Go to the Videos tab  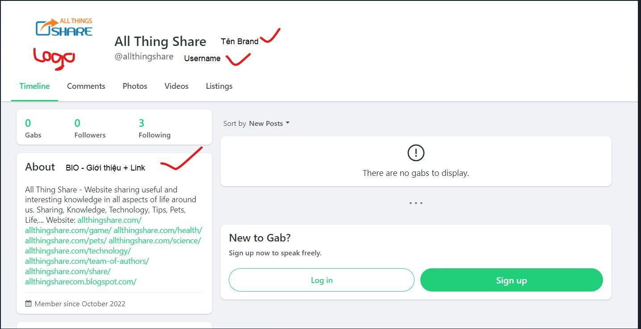click(176, 86)
